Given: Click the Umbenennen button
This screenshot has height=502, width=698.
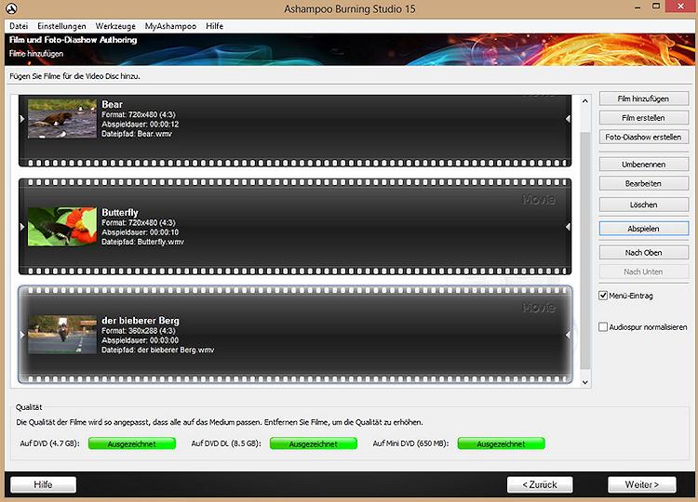Looking at the screenshot, I should coord(643,165).
